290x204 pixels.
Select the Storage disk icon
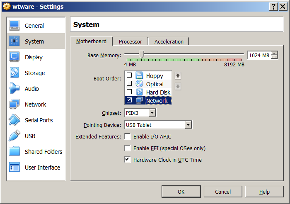point(15,73)
